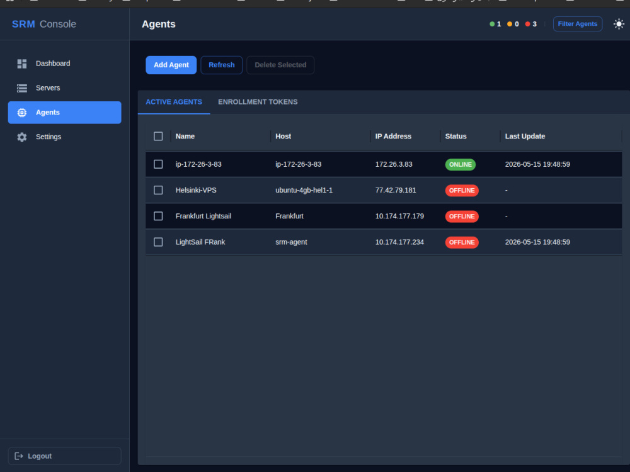
Task: Click the OFFLINE badge for LightSail FRank
Action: click(462, 242)
